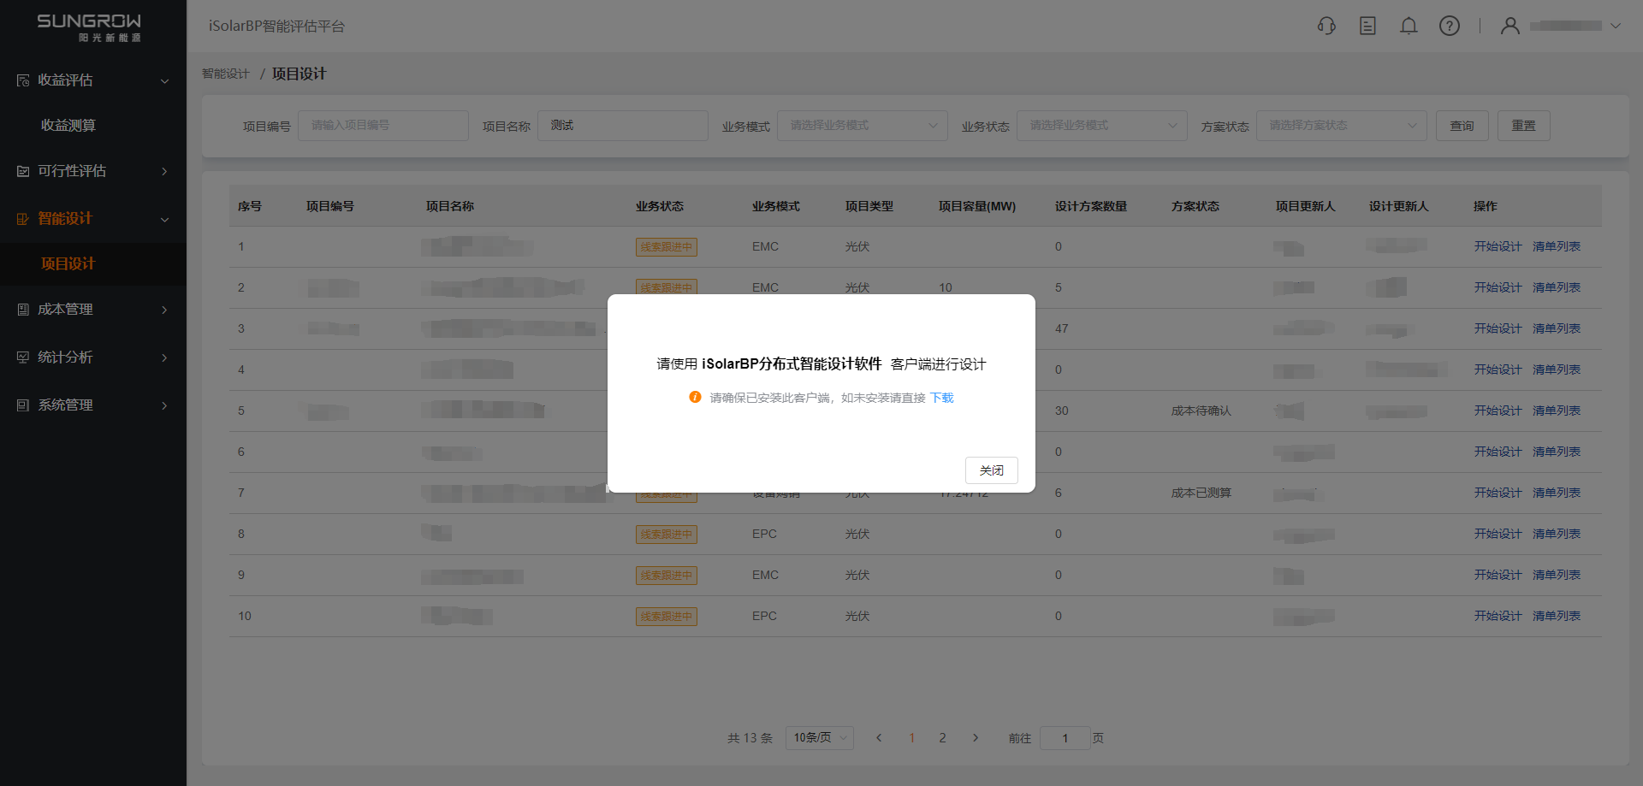The image size is (1643, 786).
Task: Click the 可行性评估 sidebar icon
Action: 23,171
